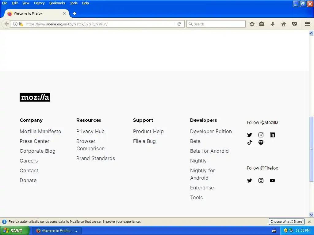Bookmark this page with the star icon

point(252,24)
